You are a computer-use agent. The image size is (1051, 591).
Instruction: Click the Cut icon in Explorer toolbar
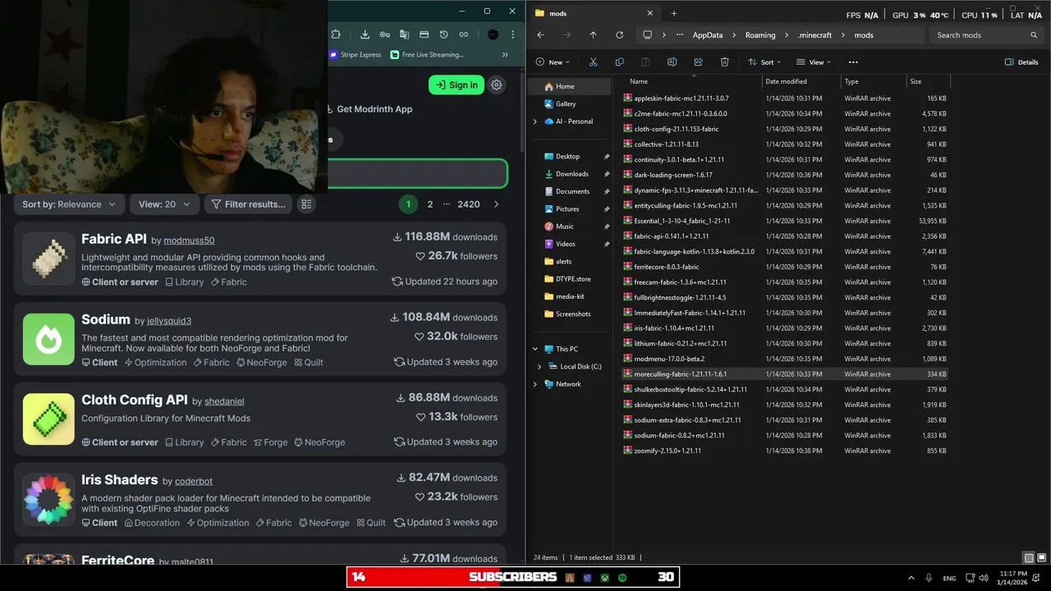pos(593,62)
